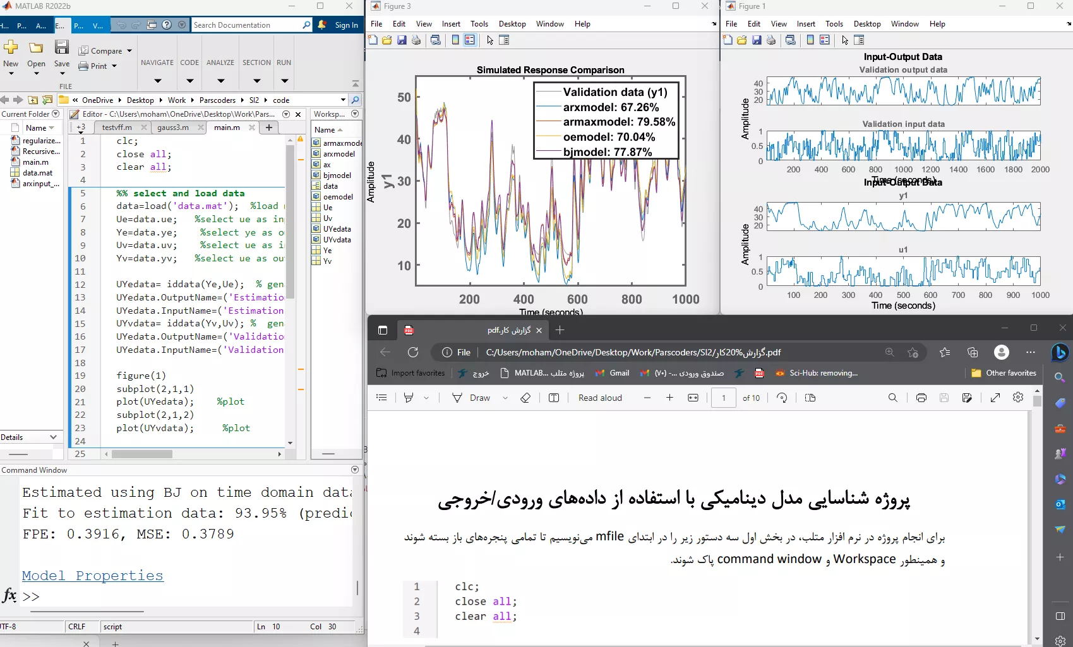Open the highlight tool options dropdown
The height and width of the screenshot is (647, 1073).
[x=426, y=398]
